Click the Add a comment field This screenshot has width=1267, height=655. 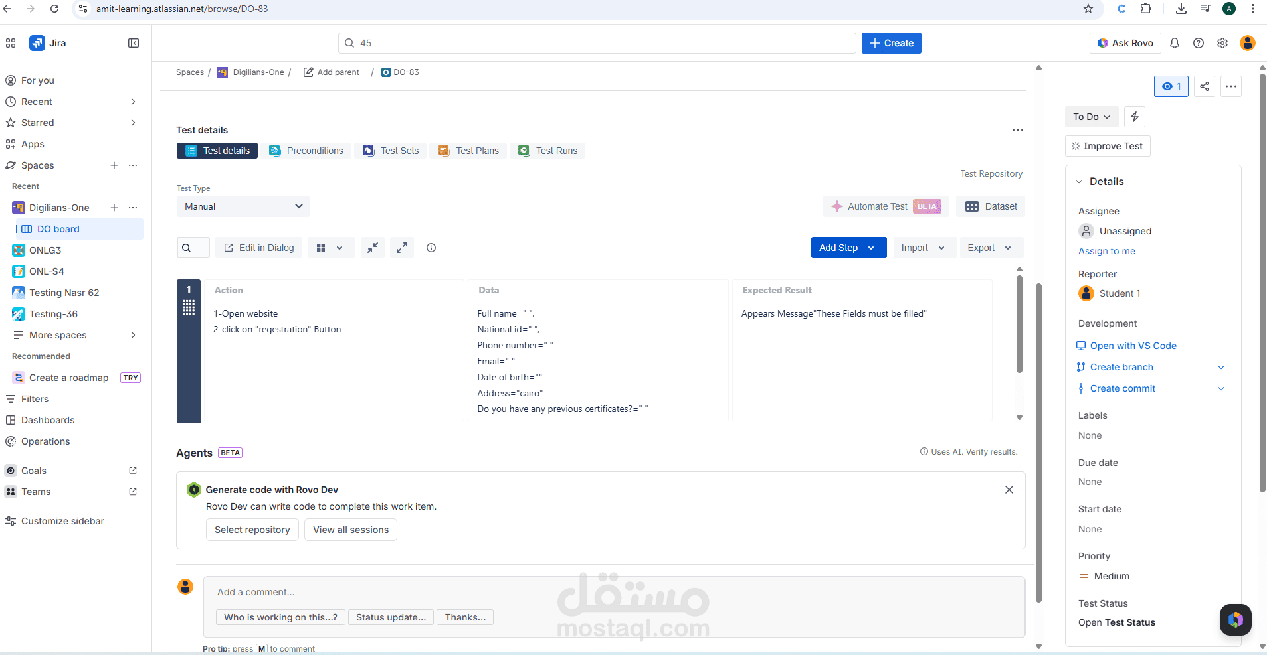click(x=614, y=592)
